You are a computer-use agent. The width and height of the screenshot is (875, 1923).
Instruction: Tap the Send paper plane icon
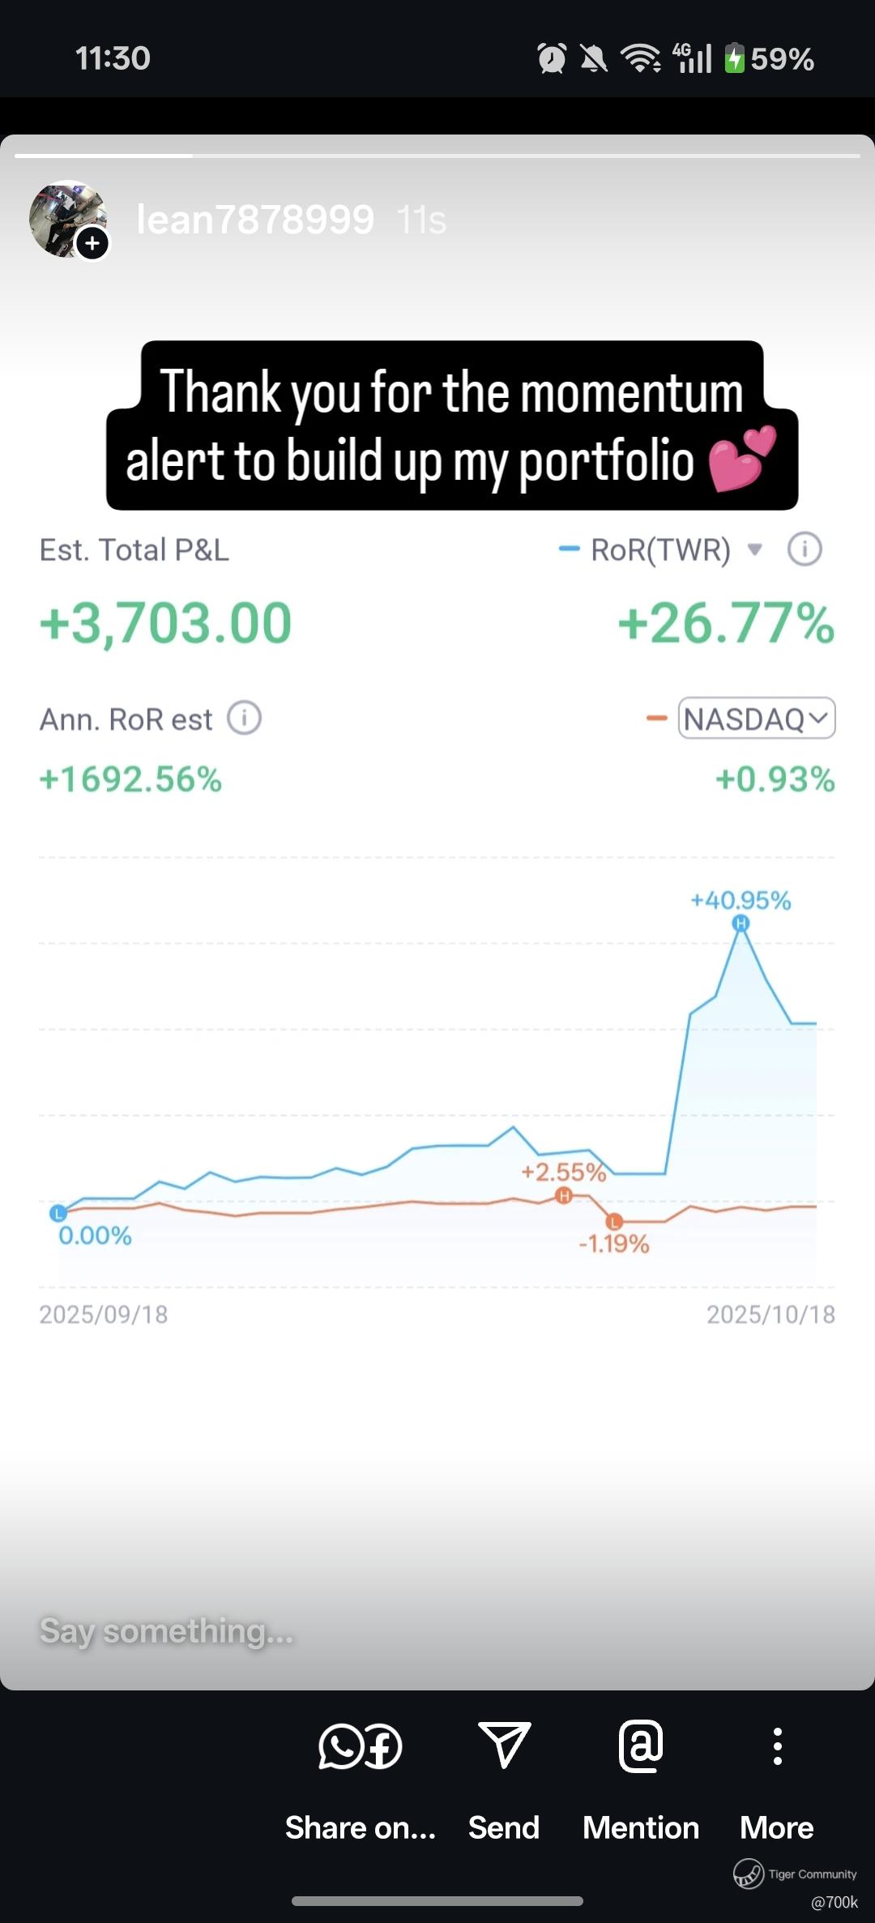(504, 1744)
